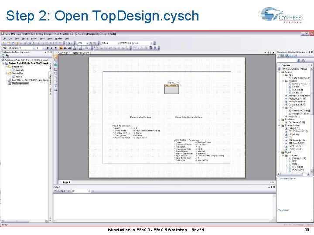Collapse the Communications category in catalog
Viewport: 314px width, 235px height.
point(279,125)
